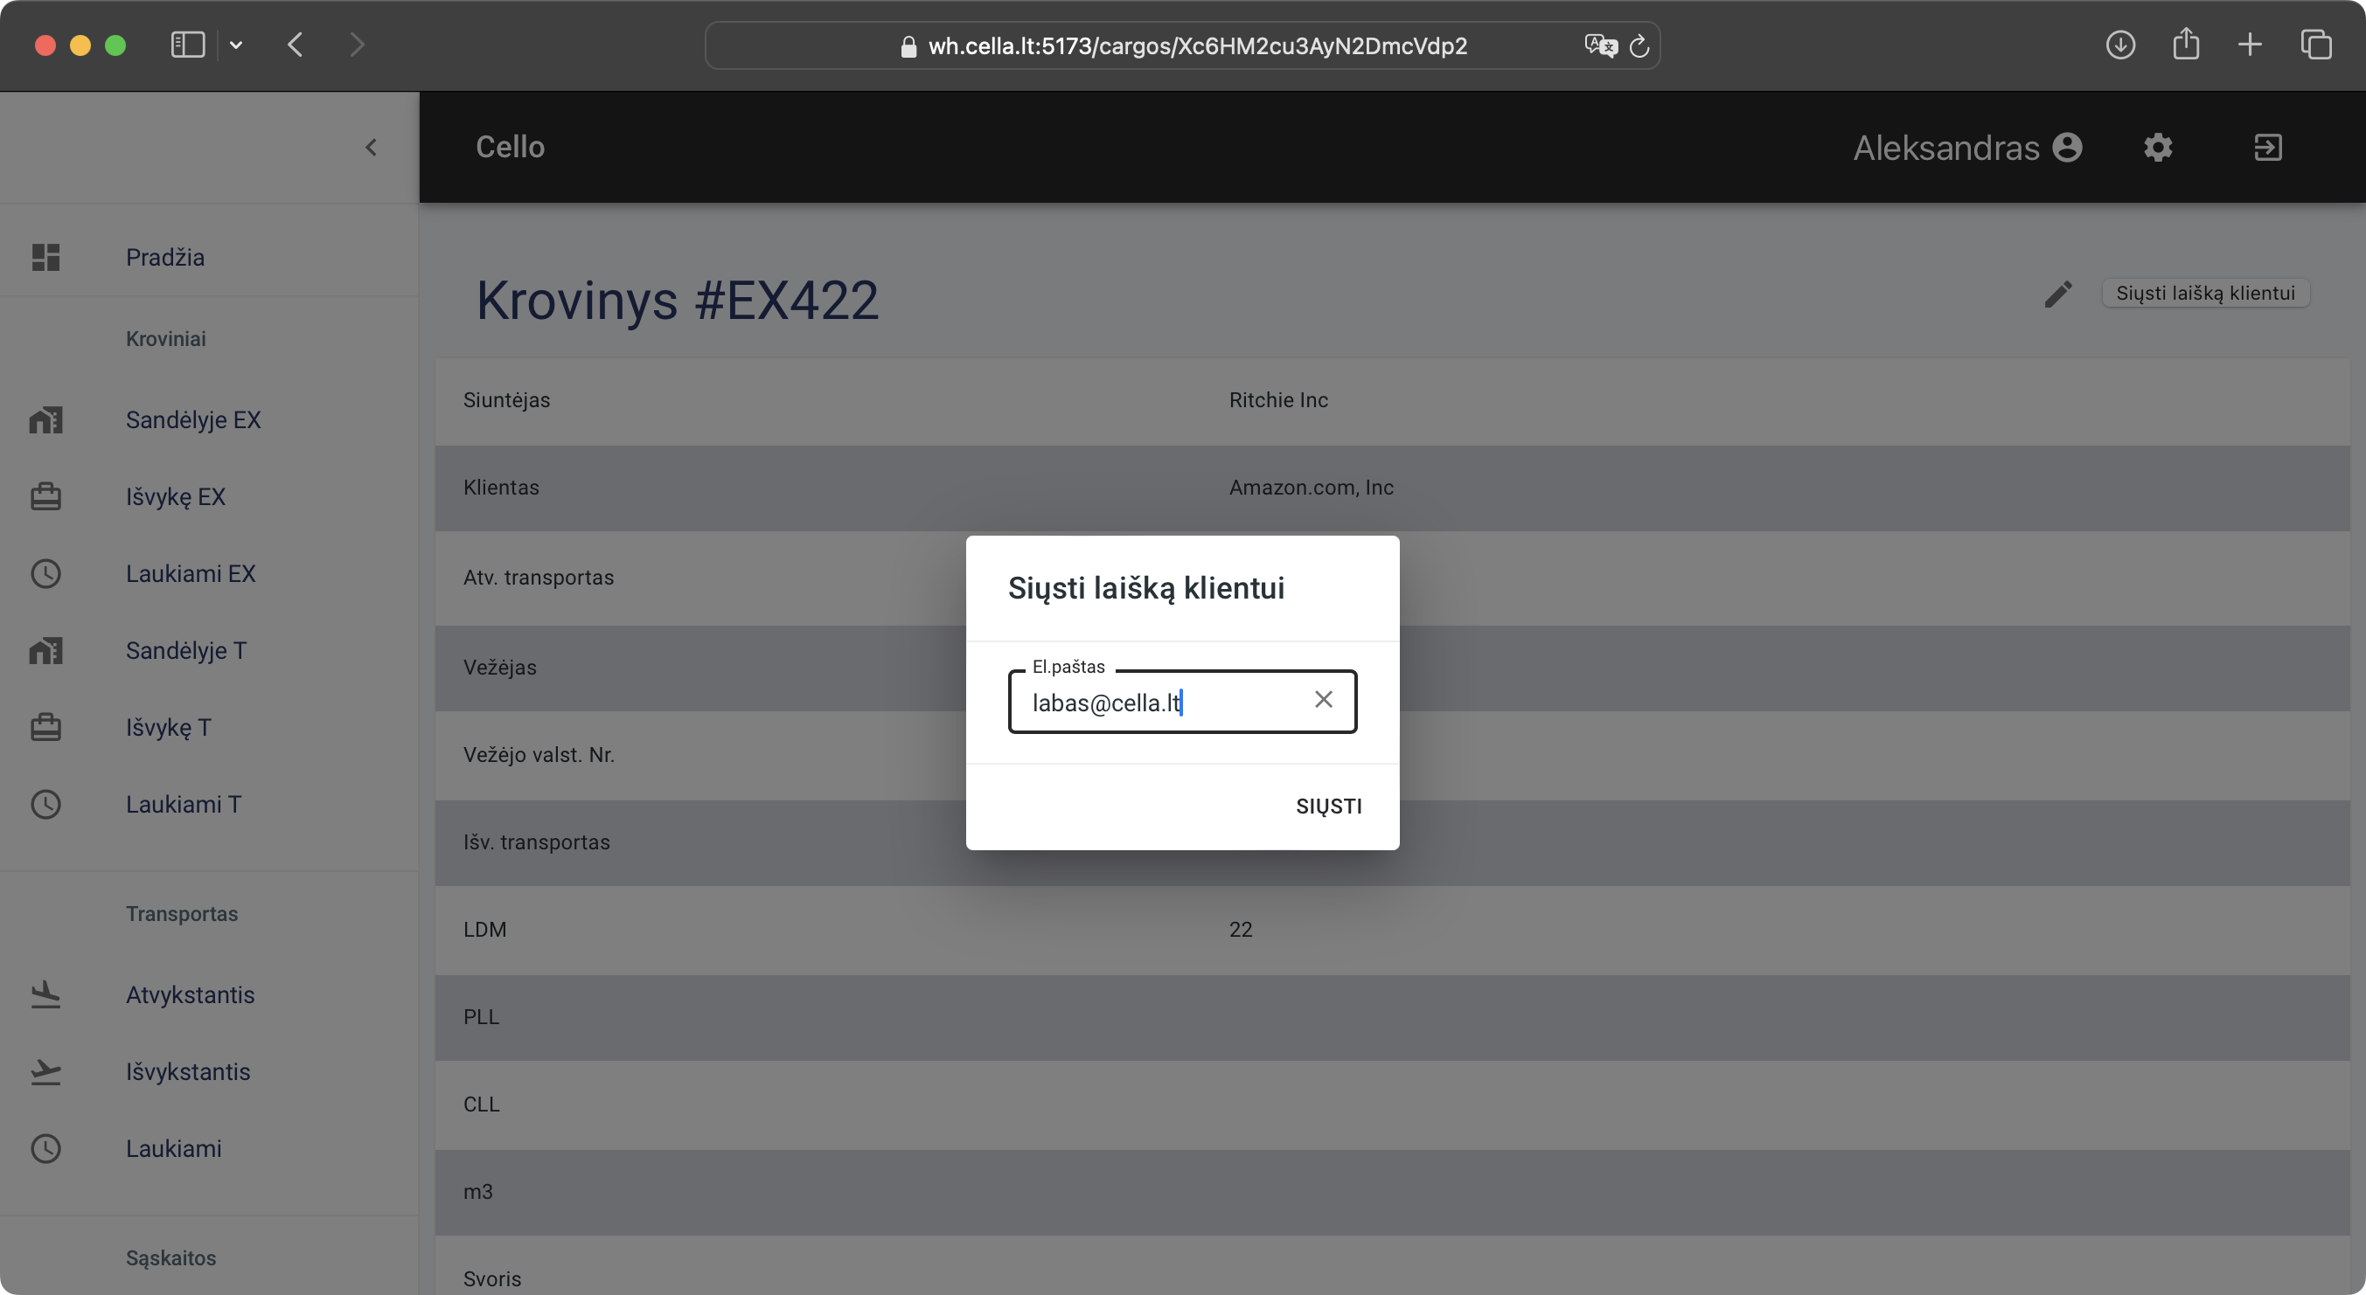Click the LDM value 22

pos(1241,929)
